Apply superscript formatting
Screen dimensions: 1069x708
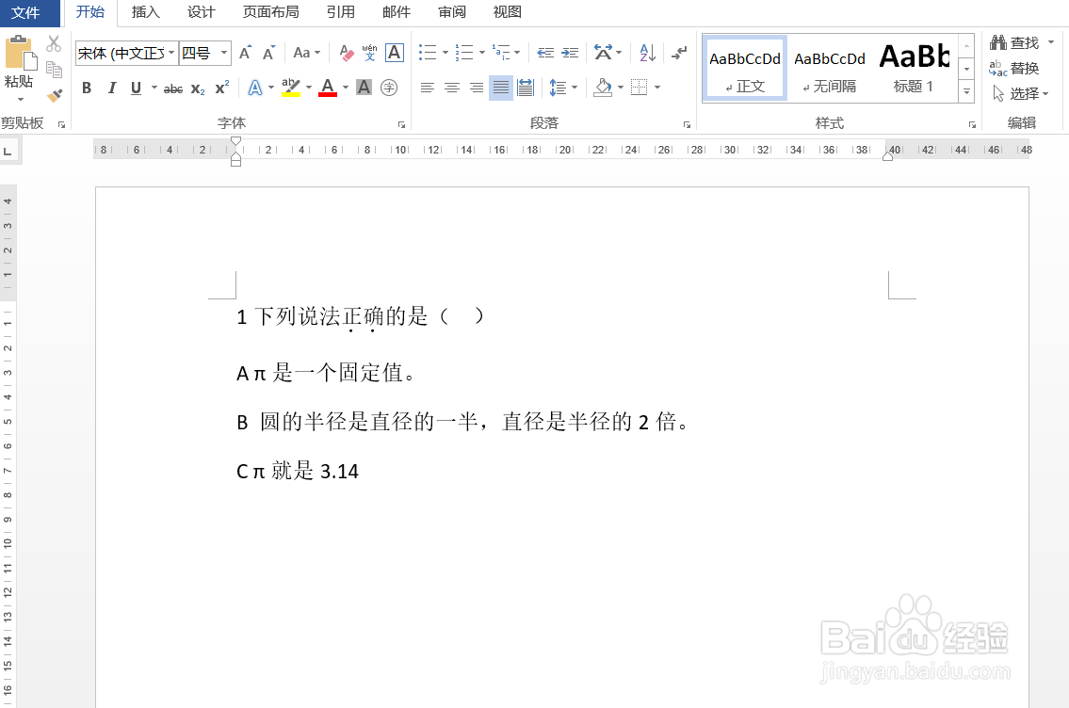click(221, 88)
